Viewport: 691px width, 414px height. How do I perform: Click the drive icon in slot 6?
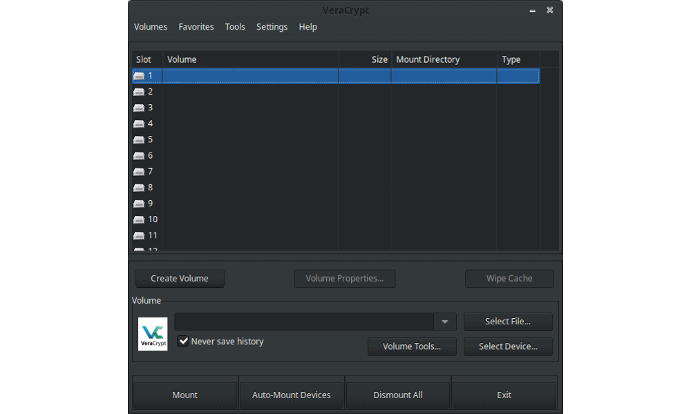(x=139, y=156)
